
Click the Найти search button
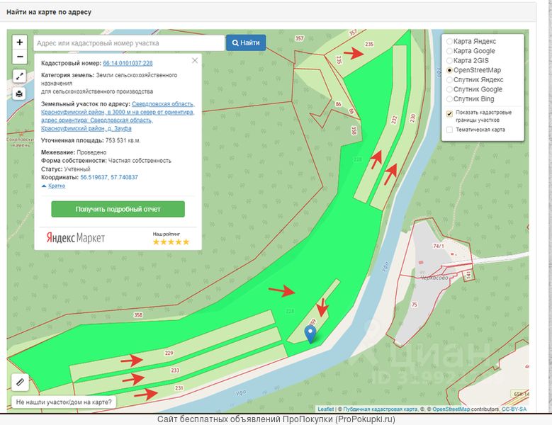tap(246, 42)
